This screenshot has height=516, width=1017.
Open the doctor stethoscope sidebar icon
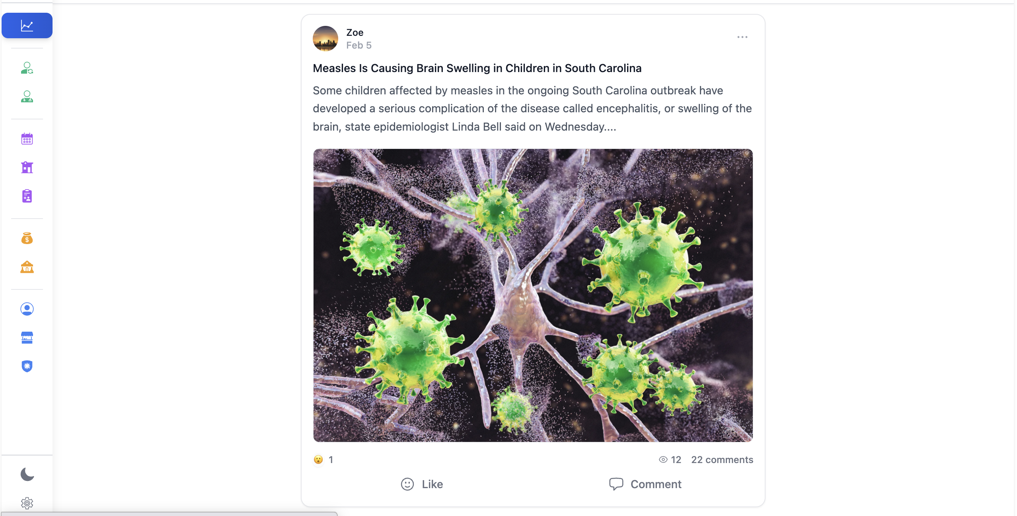point(27,97)
